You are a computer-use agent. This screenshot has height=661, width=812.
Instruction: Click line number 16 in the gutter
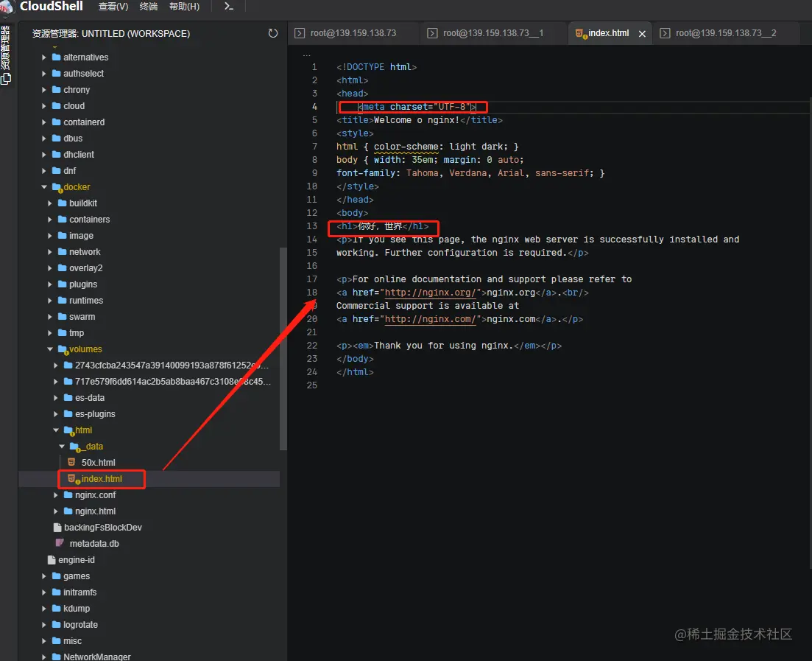(311, 266)
